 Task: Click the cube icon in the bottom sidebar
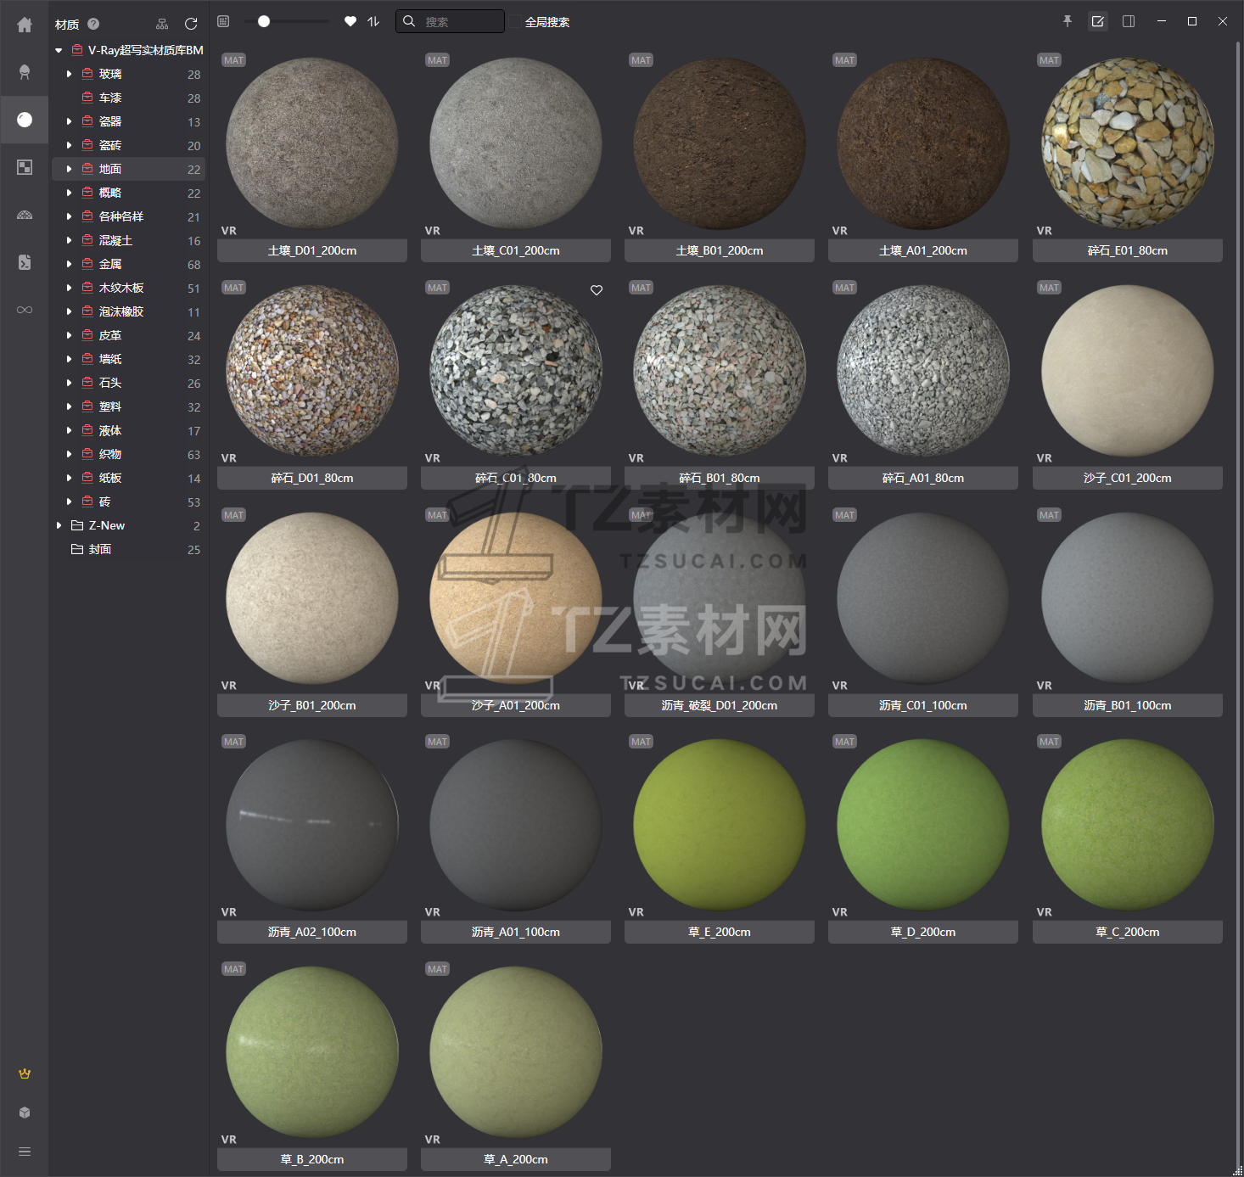[x=25, y=1113]
